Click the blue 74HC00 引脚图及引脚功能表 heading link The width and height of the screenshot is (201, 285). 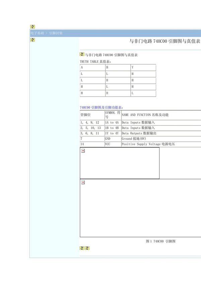point(102,107)
